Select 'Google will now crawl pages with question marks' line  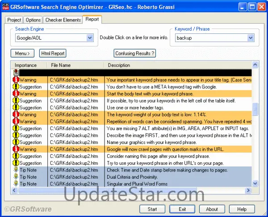pos(165,149)
